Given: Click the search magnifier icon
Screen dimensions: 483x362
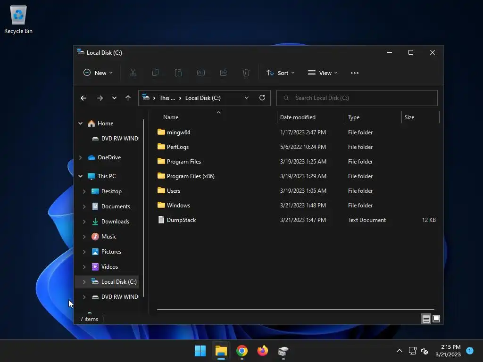Looking at the screenshot, I should point(286,98).
